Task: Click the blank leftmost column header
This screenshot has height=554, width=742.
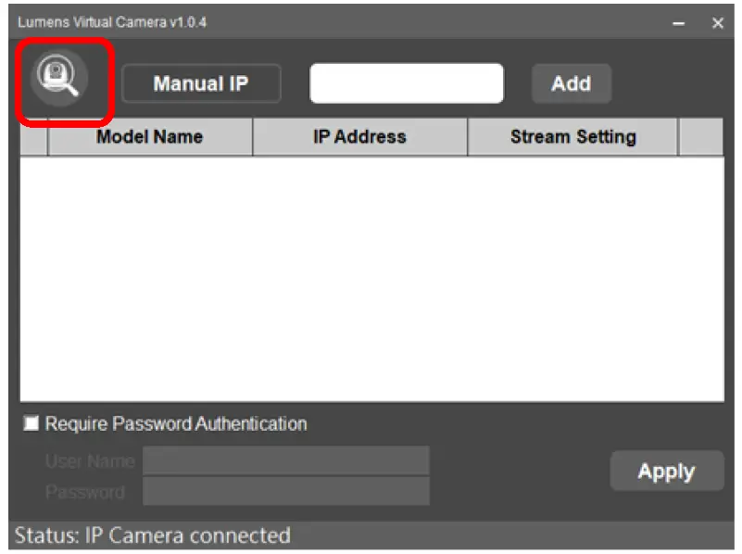Action: click(x=34, y=137)
